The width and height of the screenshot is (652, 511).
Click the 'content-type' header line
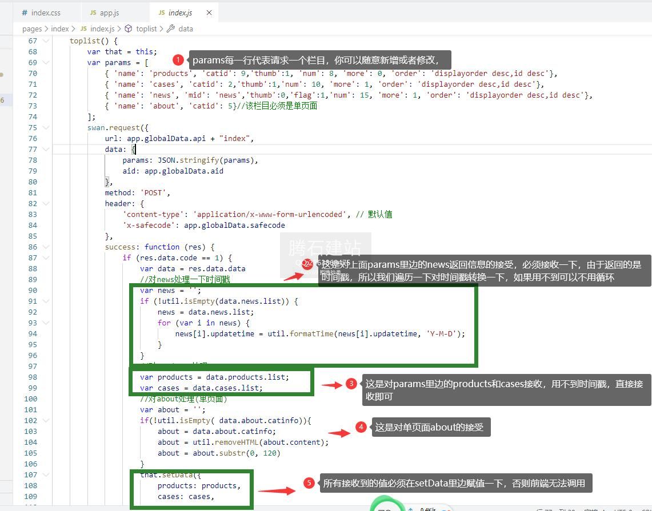(257, 214)
